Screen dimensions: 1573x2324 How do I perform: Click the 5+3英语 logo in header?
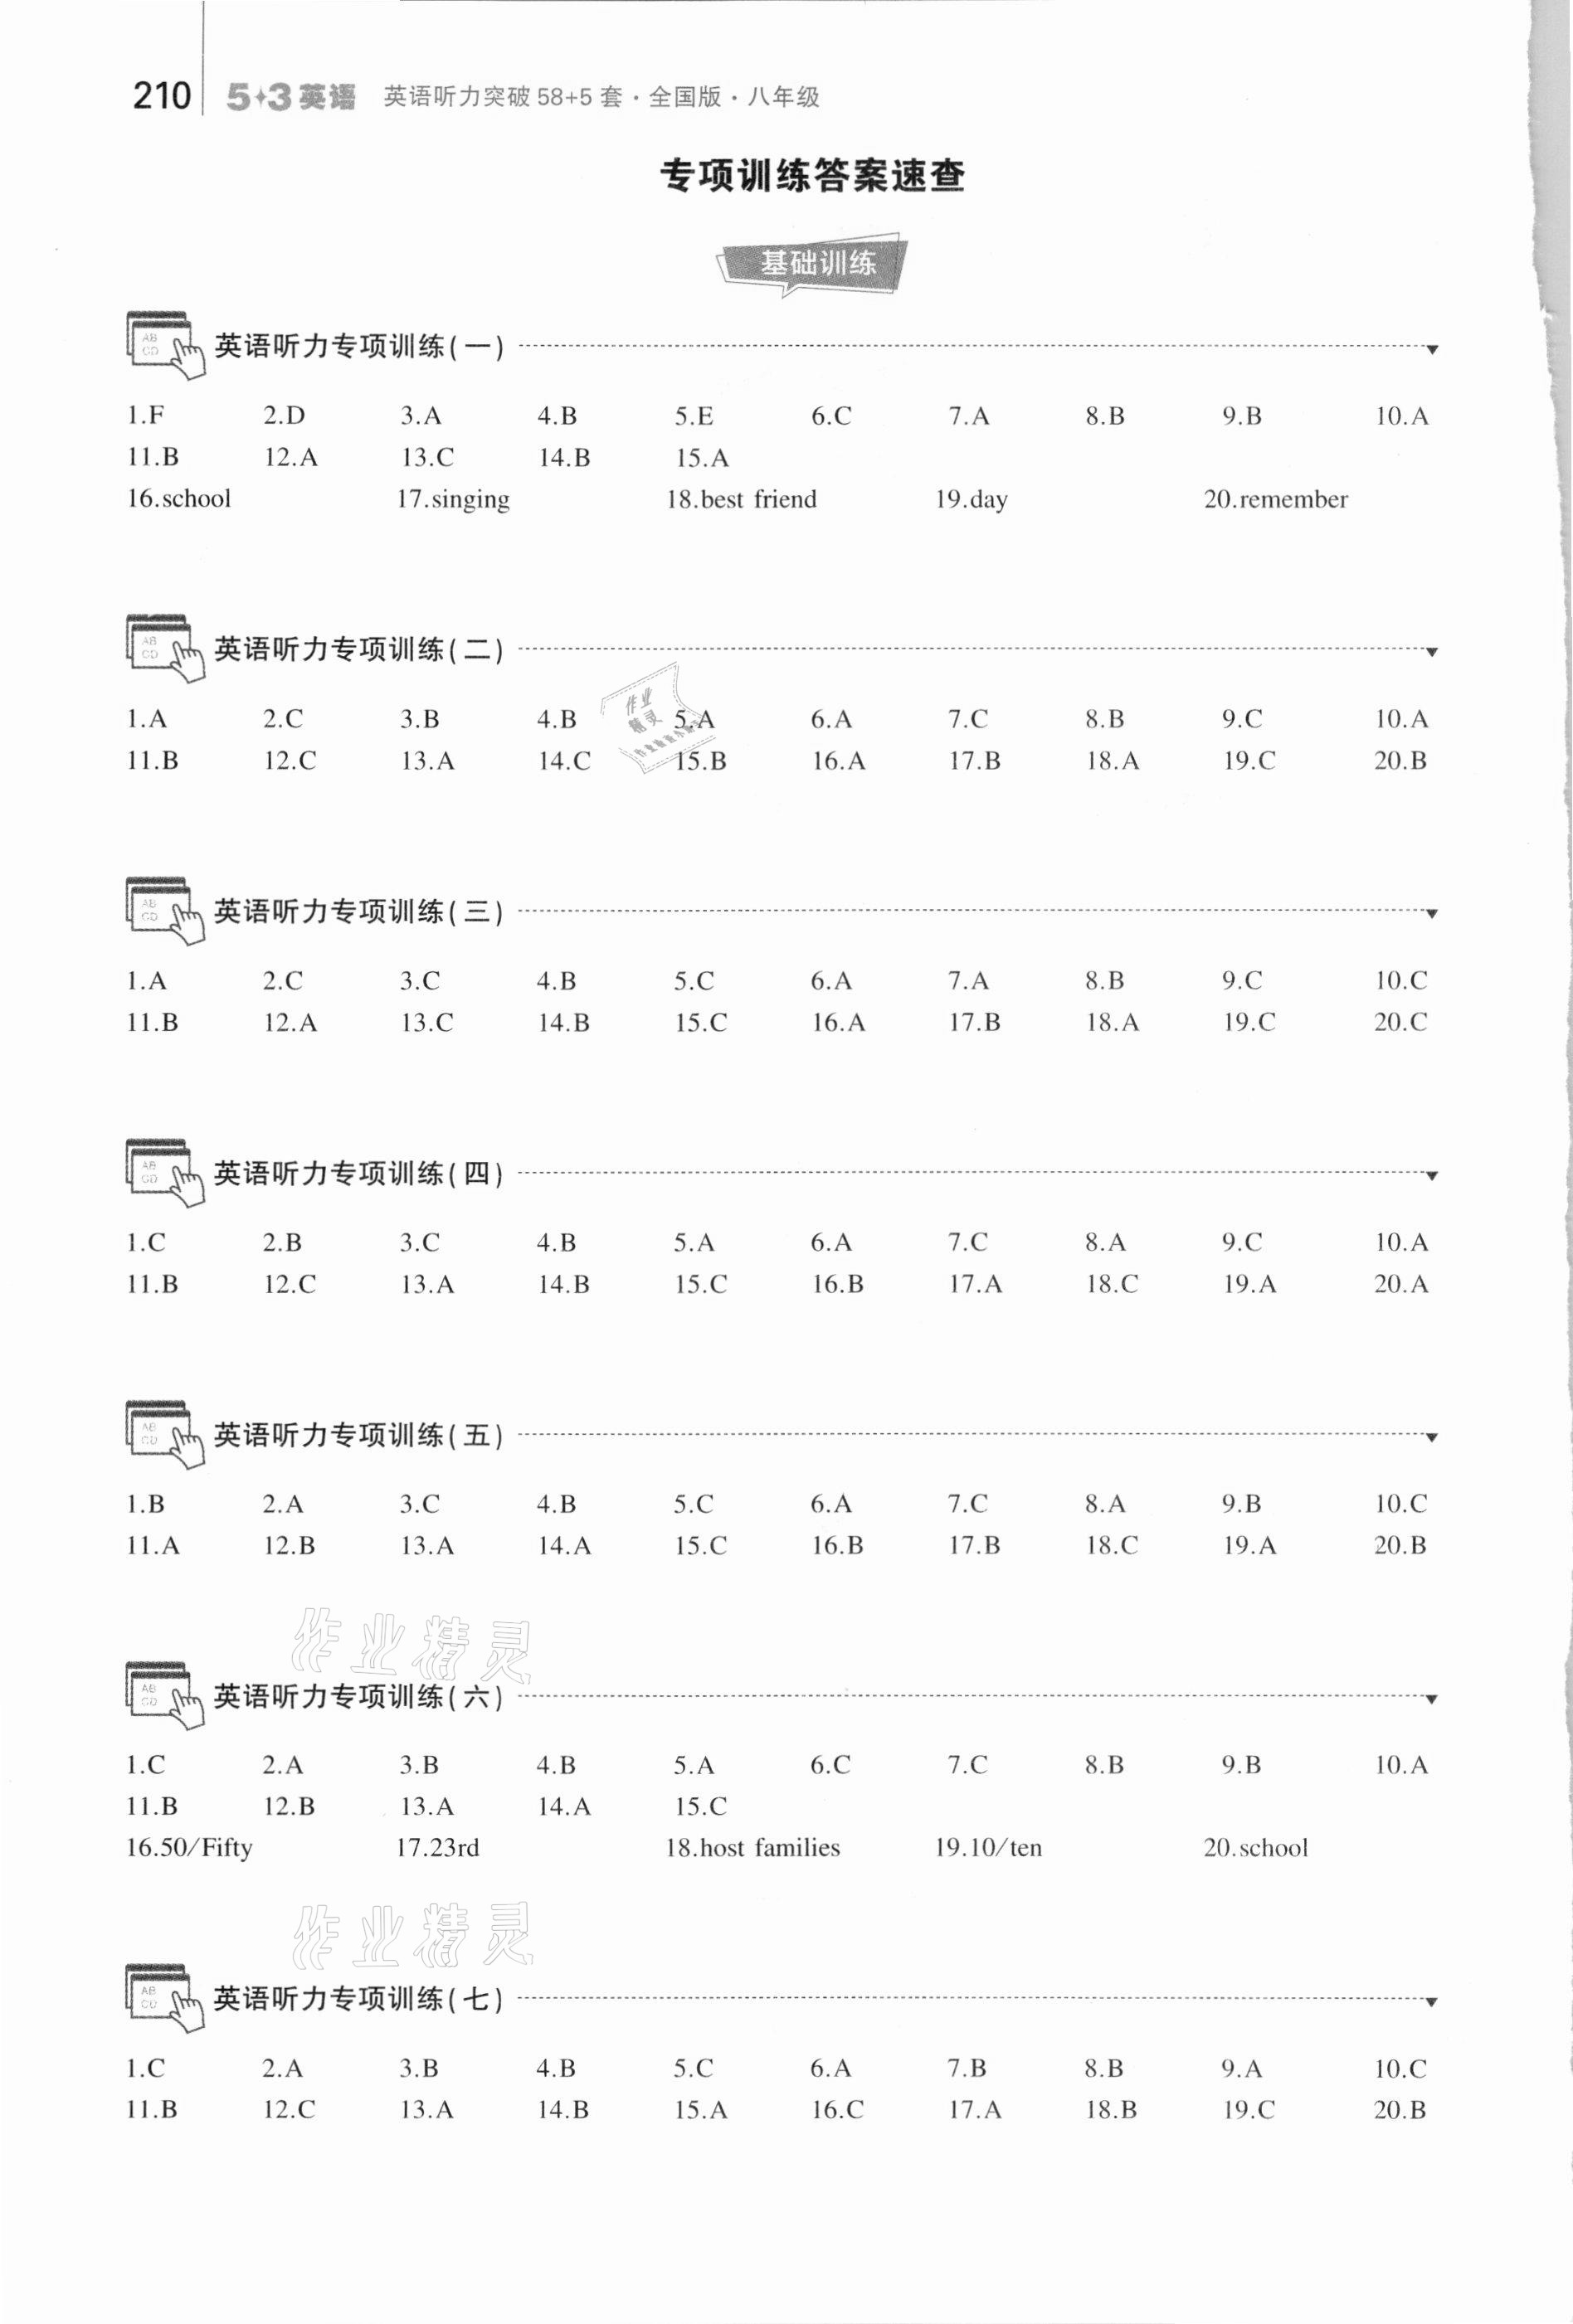(290, 97)
